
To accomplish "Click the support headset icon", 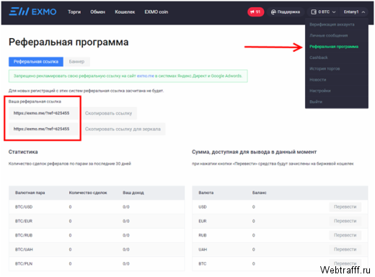I will (273, 12).
